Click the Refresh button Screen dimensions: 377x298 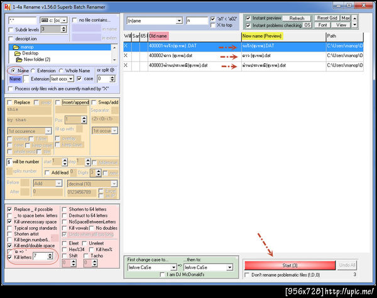coord(297,18)
